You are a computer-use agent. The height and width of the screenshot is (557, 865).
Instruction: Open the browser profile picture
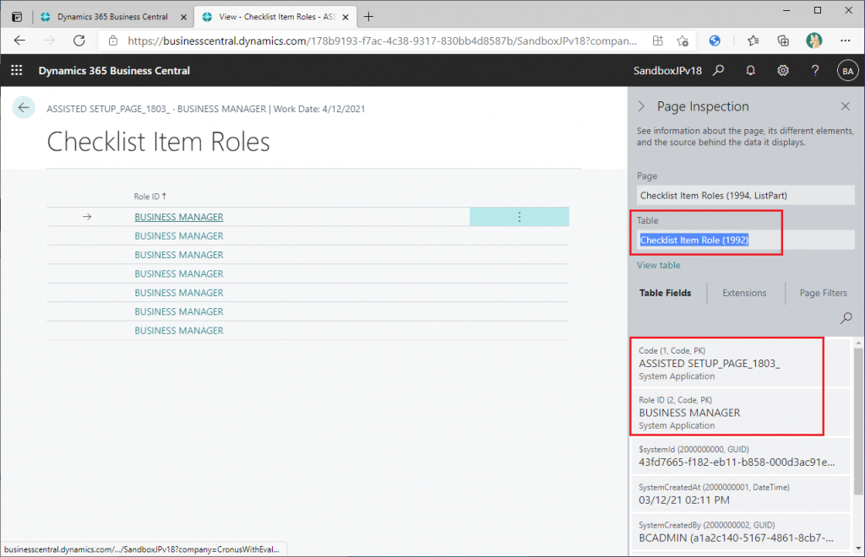813,41
